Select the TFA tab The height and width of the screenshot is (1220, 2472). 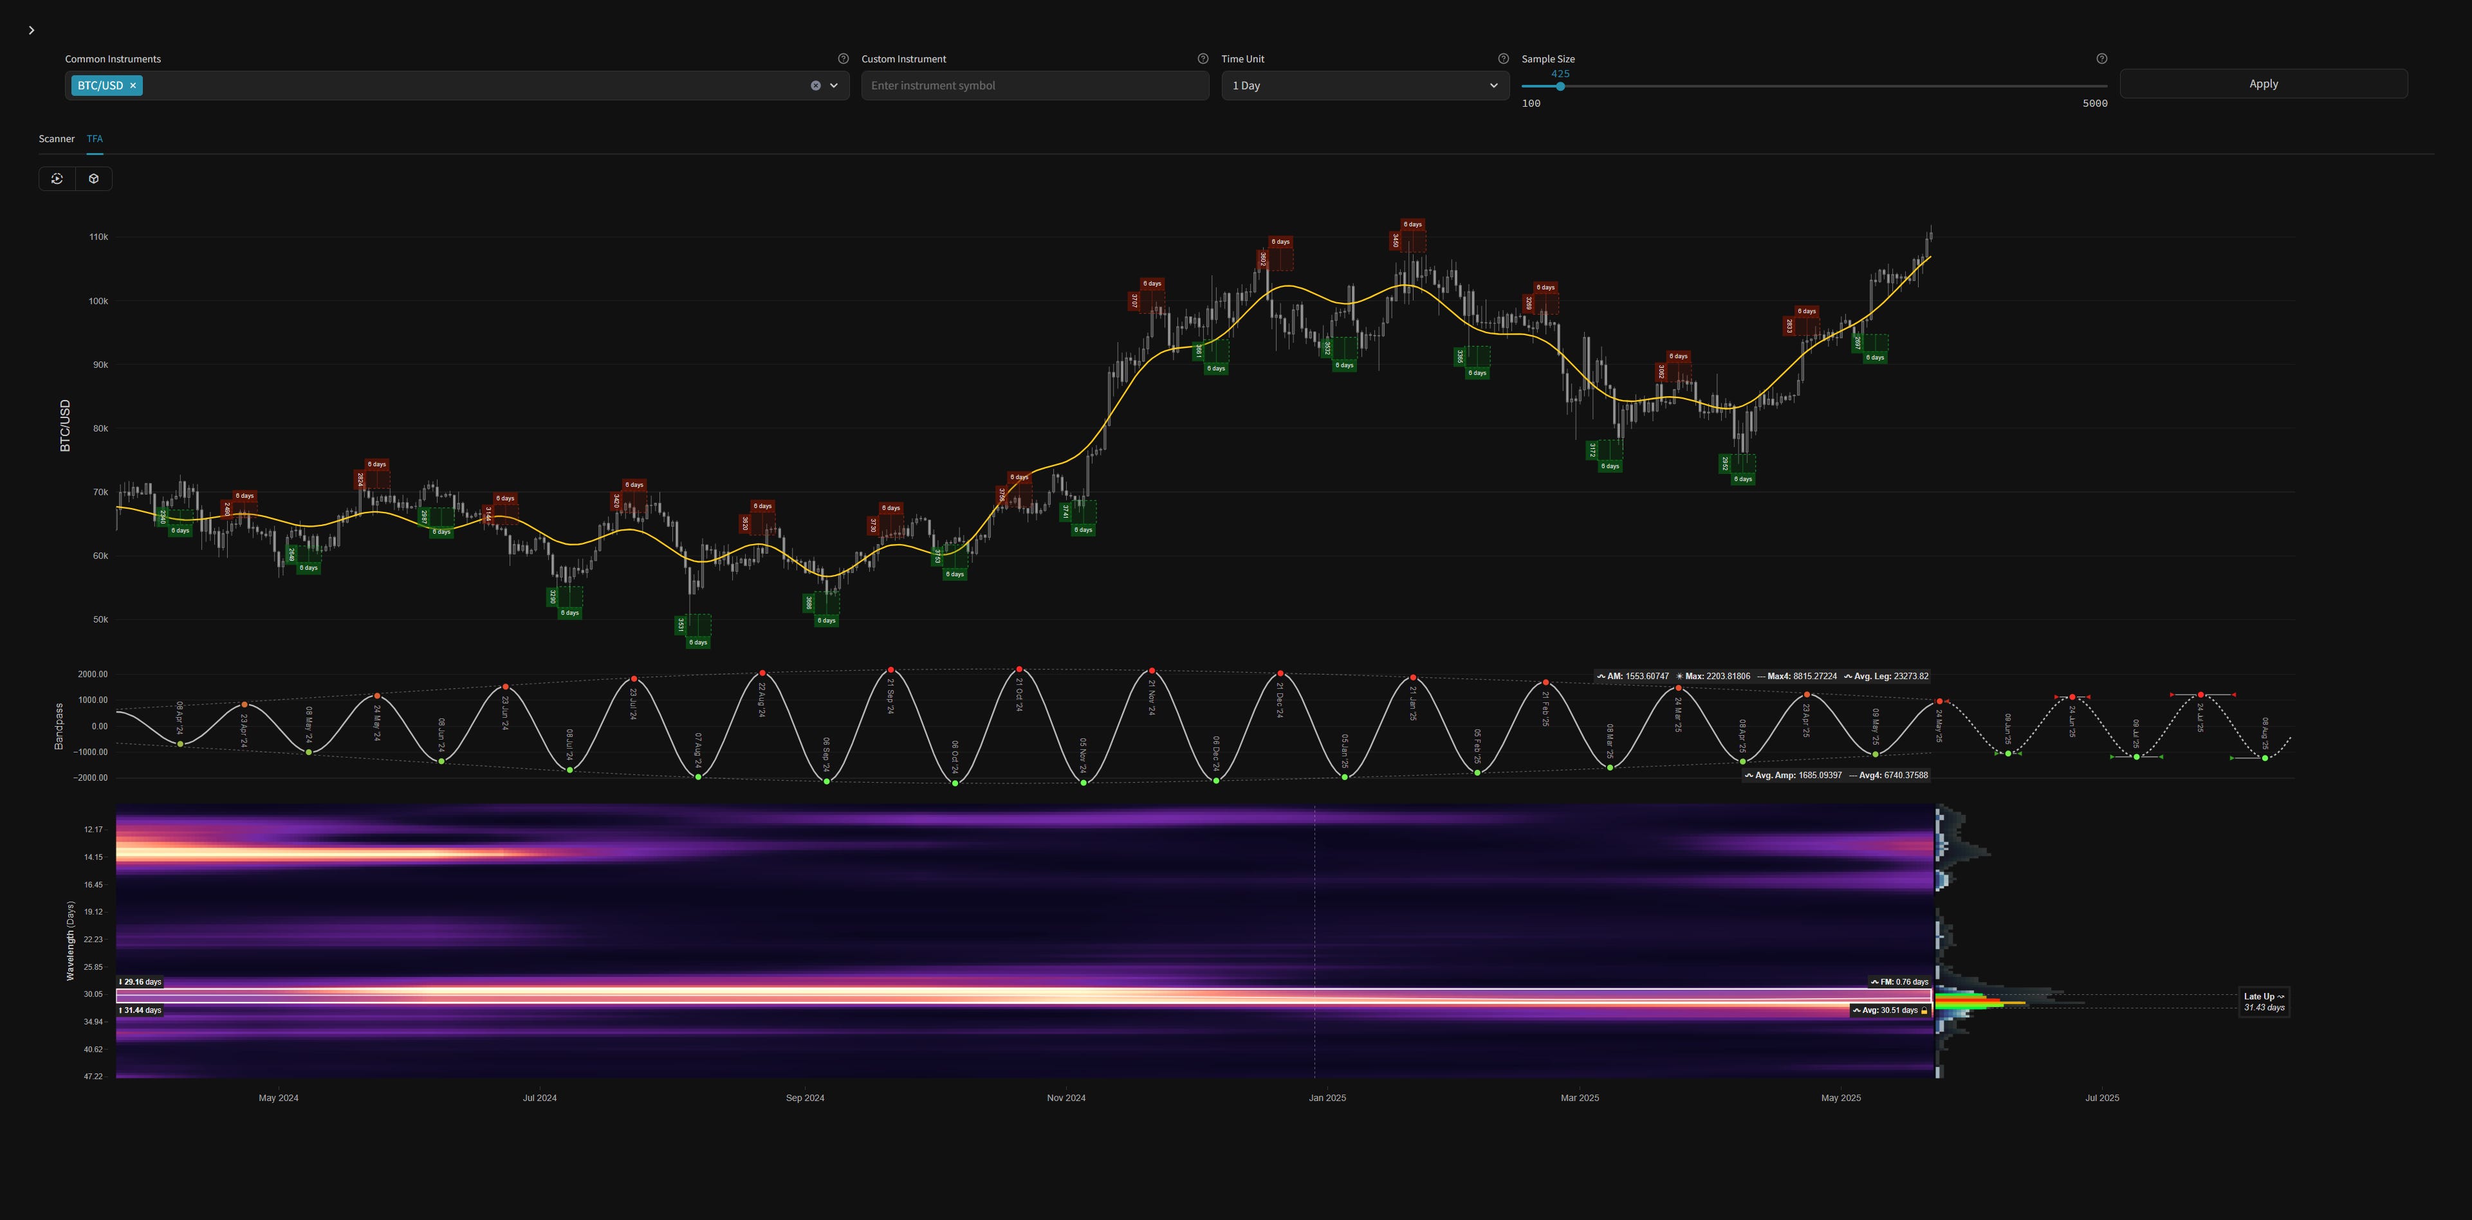(94, 139)
